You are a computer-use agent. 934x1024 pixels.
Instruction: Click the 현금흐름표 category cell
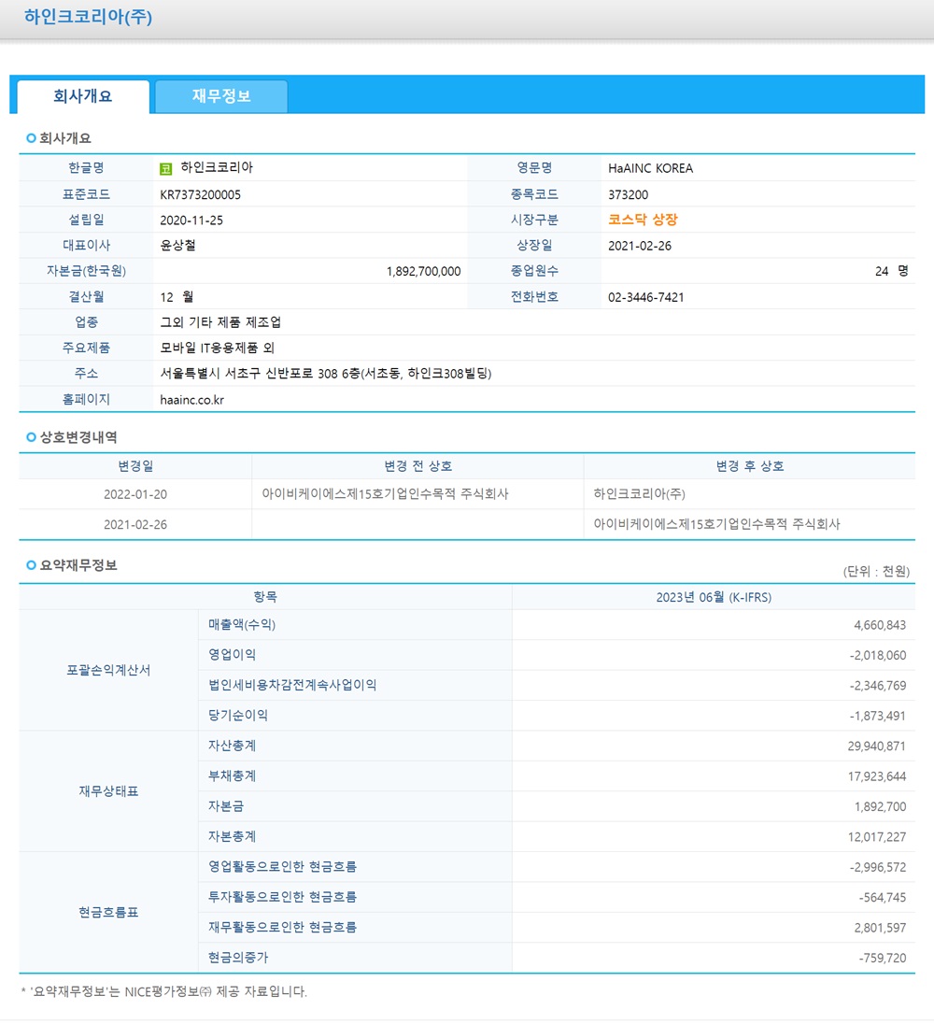coord(108,912)
